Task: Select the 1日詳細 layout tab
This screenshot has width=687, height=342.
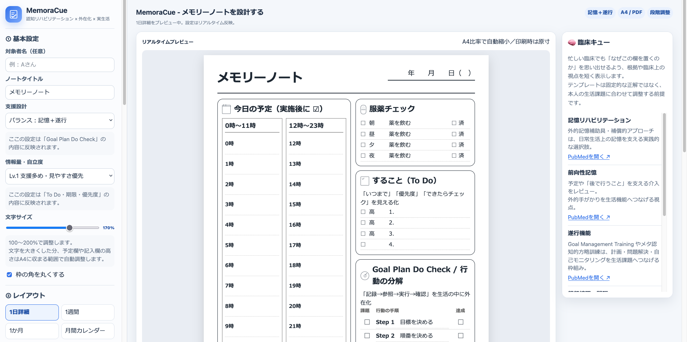Action: (32, 312)
